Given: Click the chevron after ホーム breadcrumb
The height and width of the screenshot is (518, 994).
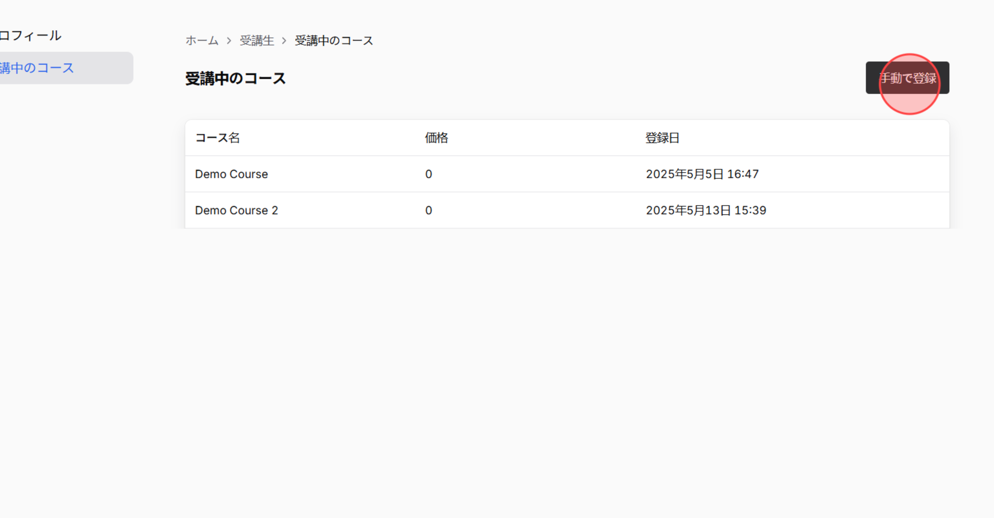Looking at the screenshot, I should [x=230, y=40].
